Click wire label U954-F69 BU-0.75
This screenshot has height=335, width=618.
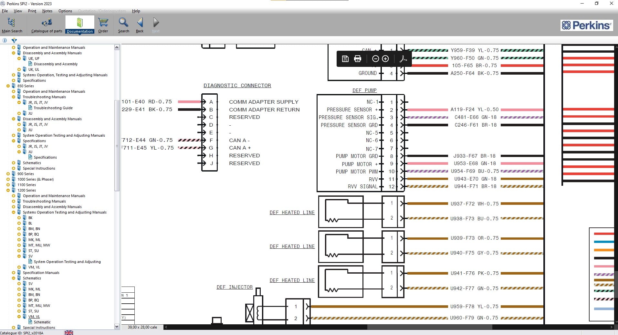[475, 171]
